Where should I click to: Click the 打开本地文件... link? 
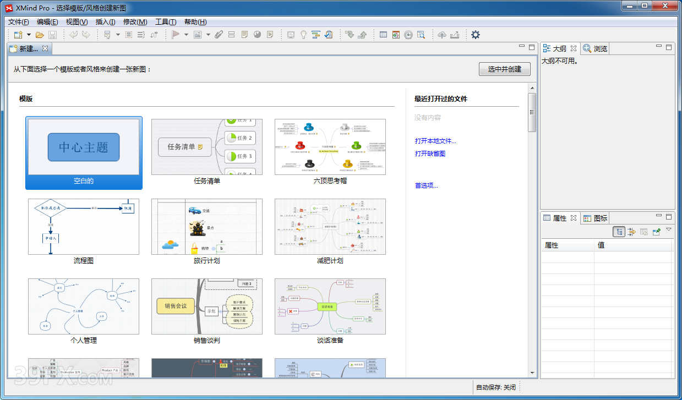click(435, 141)
